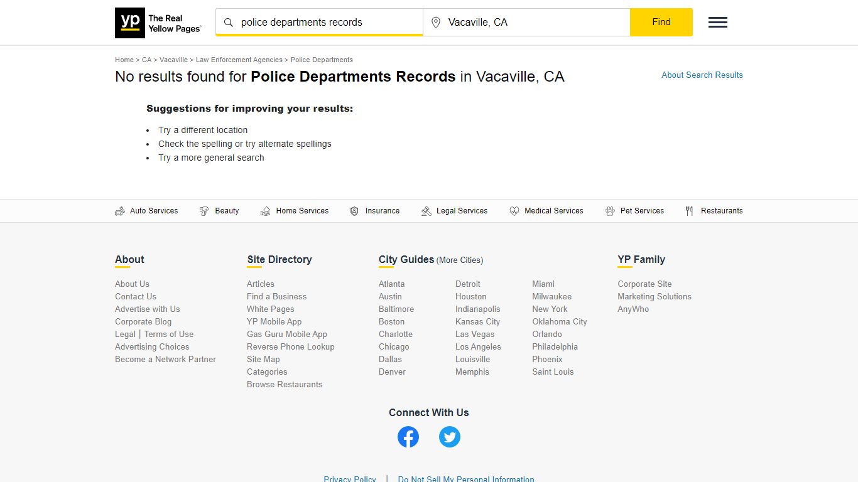Click the Auto Services car icon

[120, 211]
